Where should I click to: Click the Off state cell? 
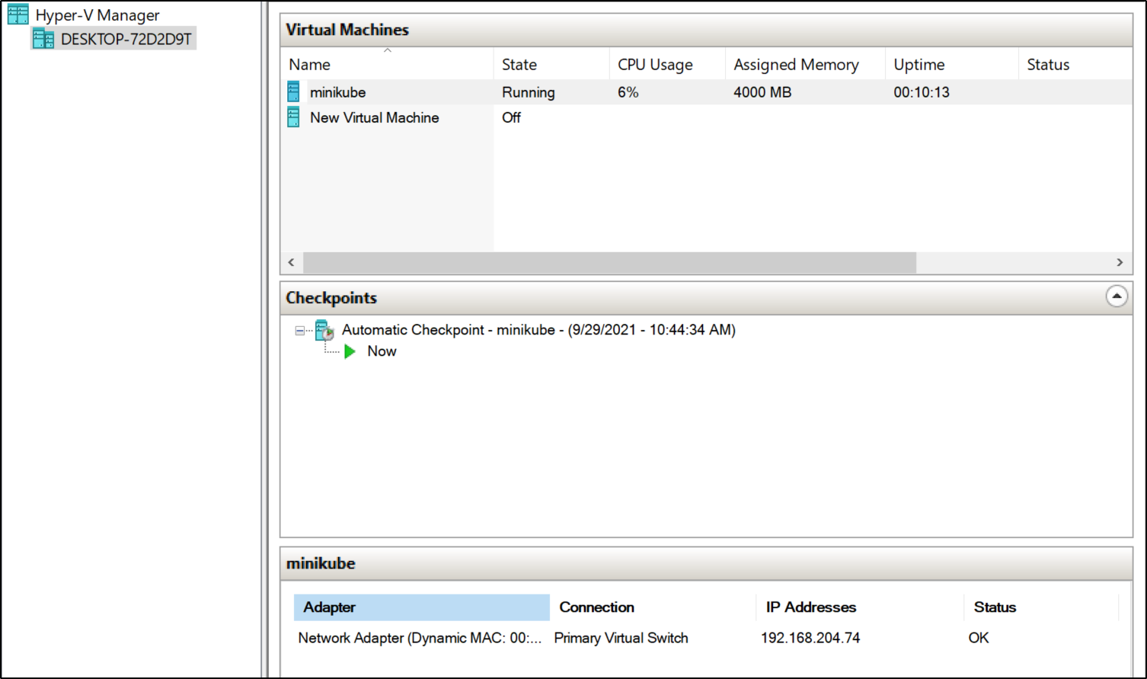tap(511, 117)
